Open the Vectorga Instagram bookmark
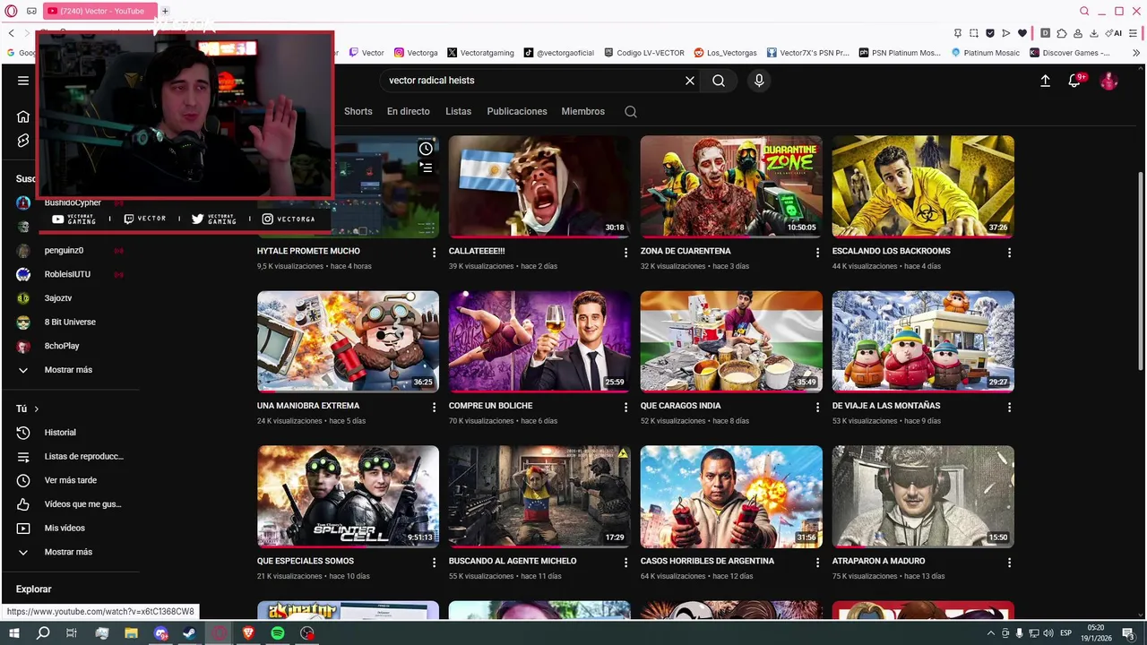Screen dimensions: 1147x645 pyautogui.click(x=417, y=53)
